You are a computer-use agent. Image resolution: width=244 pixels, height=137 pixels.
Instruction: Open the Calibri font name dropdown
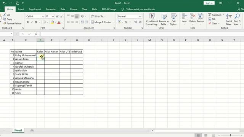click(43, 16)
